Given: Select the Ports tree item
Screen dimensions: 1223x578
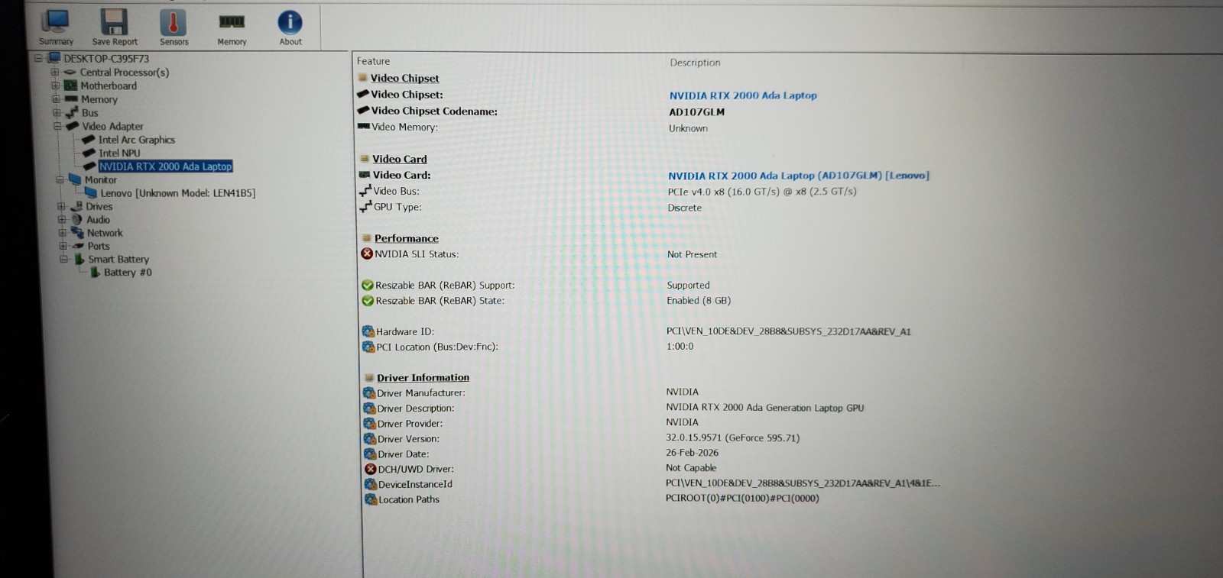Looking at the screenshot, I should (99, 246).
